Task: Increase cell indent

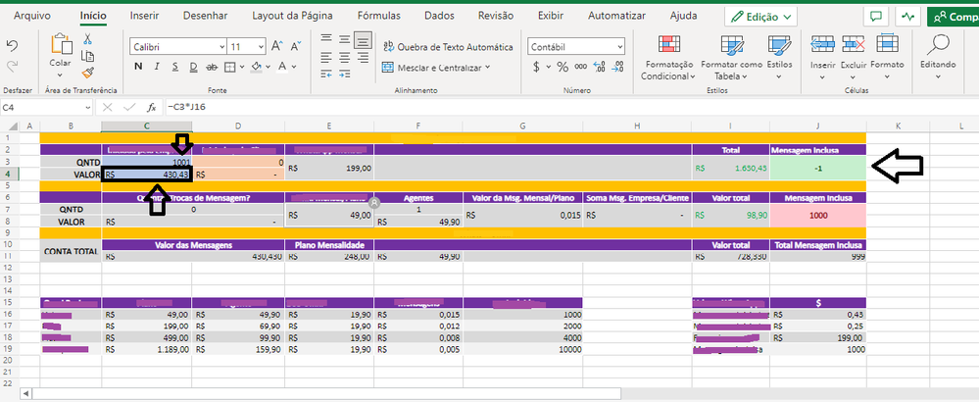Action: 344,74
